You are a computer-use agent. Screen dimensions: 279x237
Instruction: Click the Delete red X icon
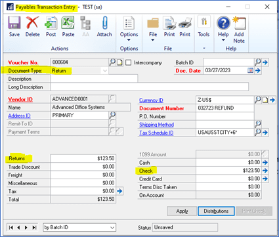(x=32, y=23)
